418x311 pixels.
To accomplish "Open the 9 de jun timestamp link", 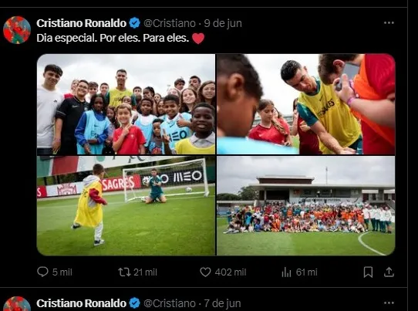I will [x=223, y=23].
